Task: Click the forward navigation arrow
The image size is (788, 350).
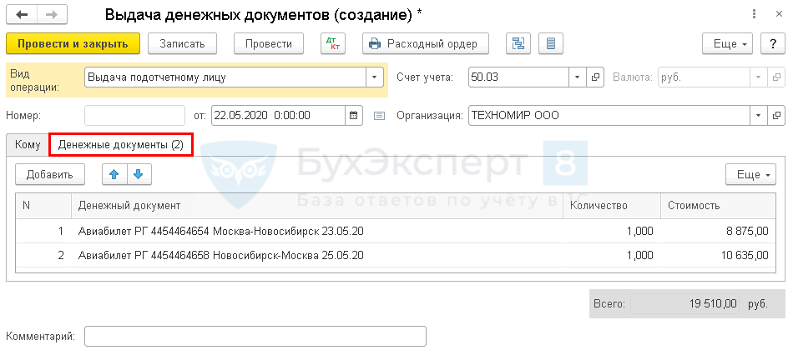Action: pyautogui.click(x=52, y=15)
